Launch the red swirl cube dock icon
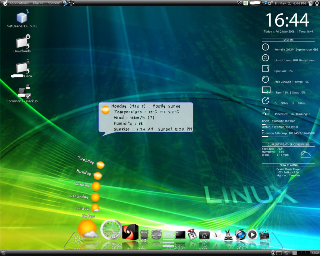 pyautogui.click(x=130, y=232)
